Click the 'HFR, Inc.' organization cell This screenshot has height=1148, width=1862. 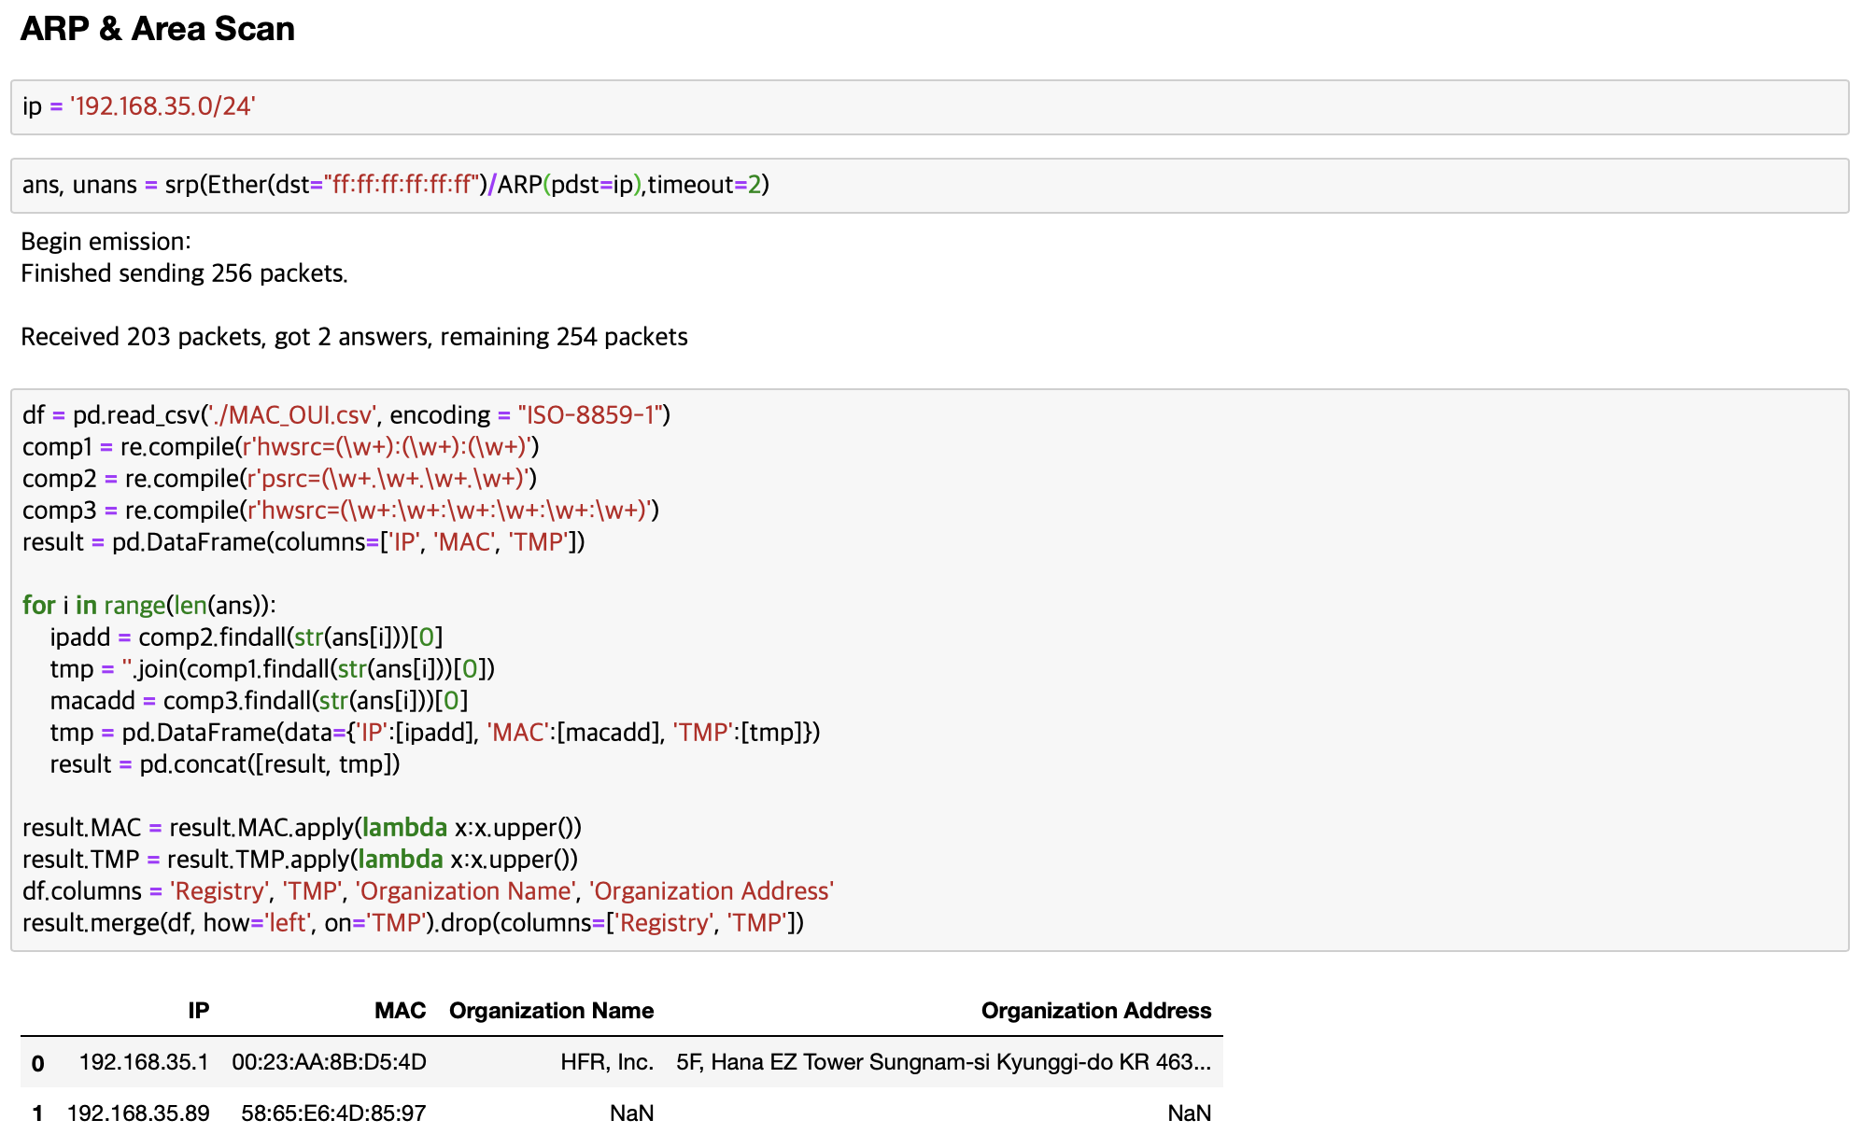pyautogui.click(x=607, y=1062)
